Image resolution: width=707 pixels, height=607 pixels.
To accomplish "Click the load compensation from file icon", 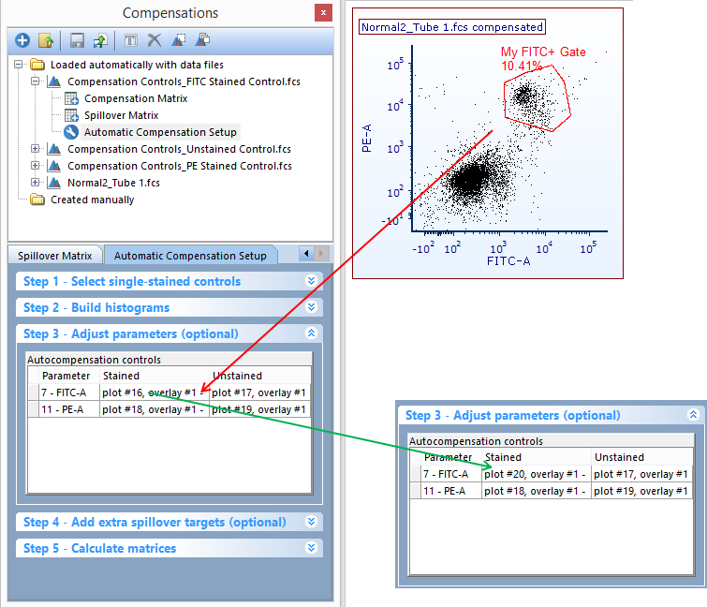I will [45, 40].
